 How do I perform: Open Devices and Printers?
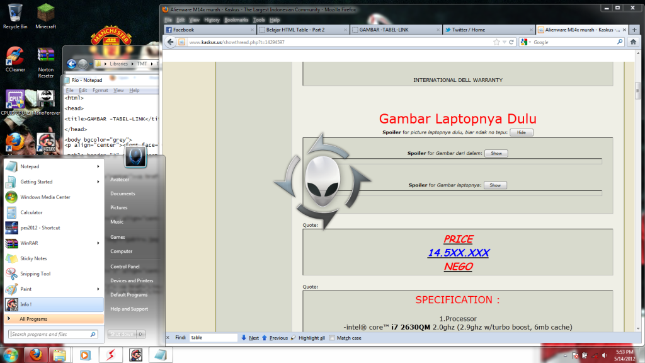tap(132, 280)
